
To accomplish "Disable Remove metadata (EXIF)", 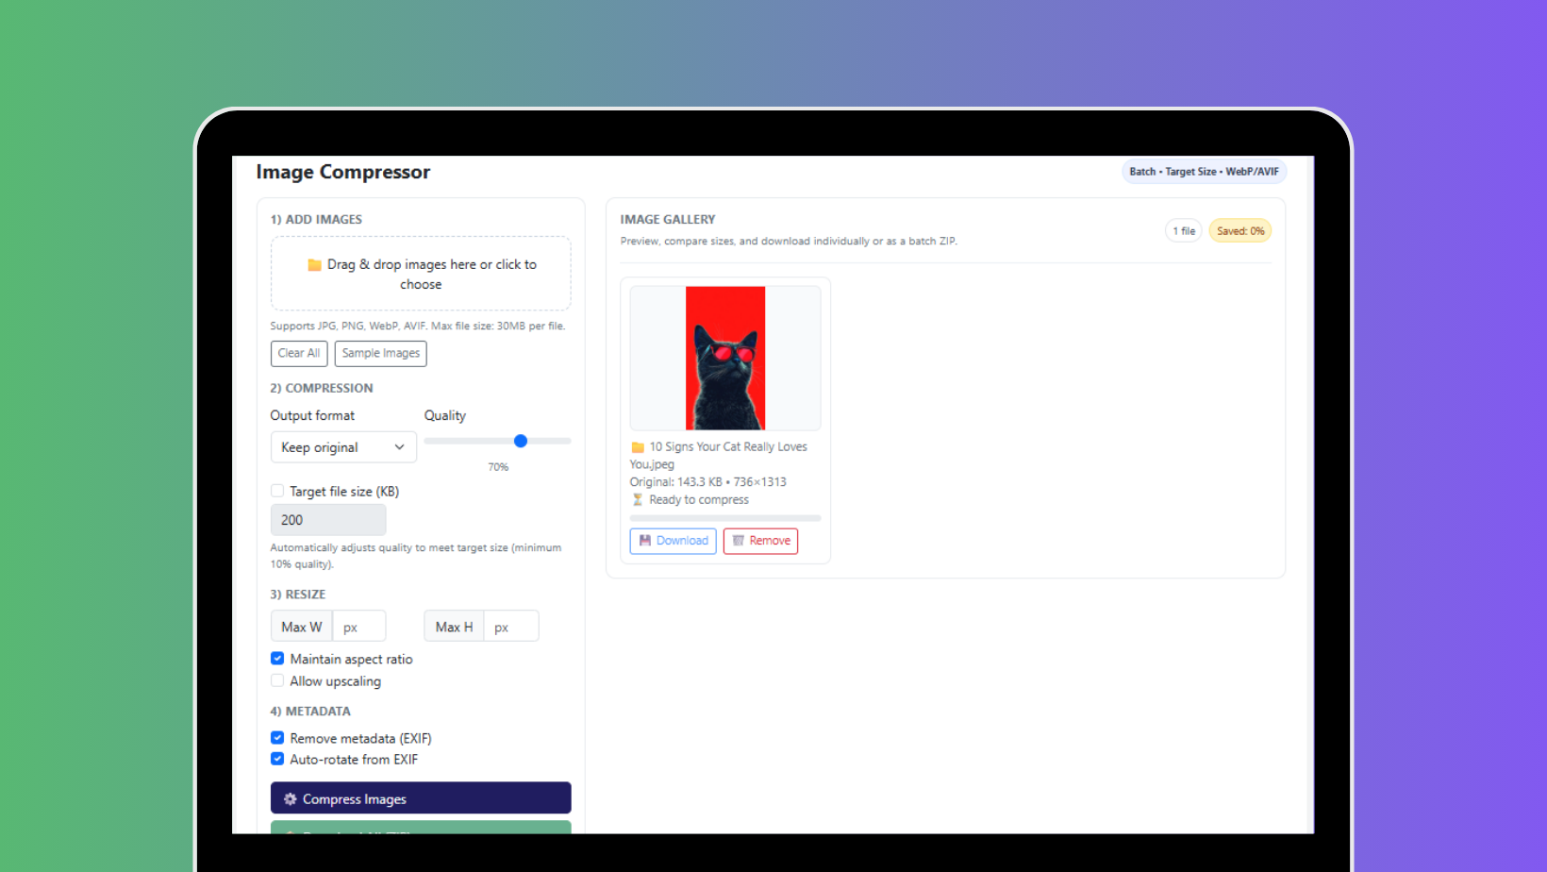I will (277, 738).
